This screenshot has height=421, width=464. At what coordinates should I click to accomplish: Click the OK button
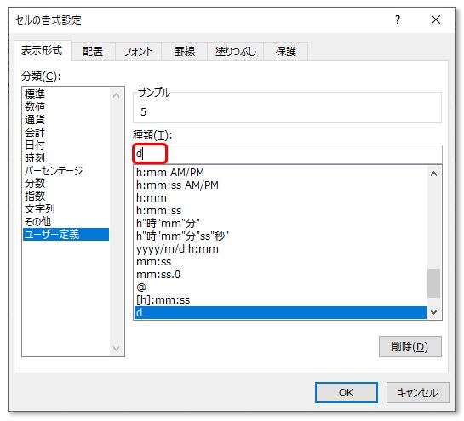pos(347,393)
